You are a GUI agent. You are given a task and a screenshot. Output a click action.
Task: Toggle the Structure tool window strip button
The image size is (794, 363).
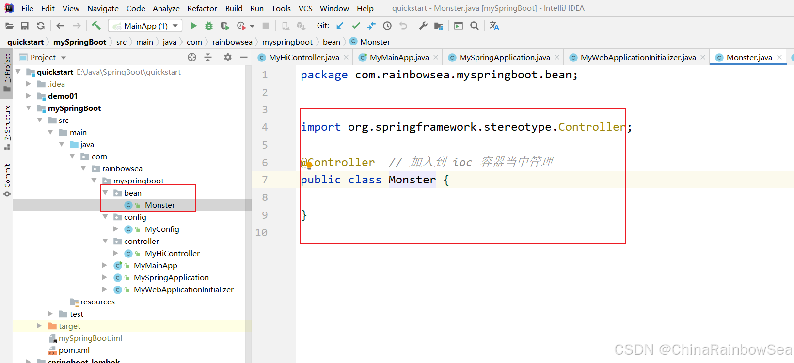coord(7,126)
